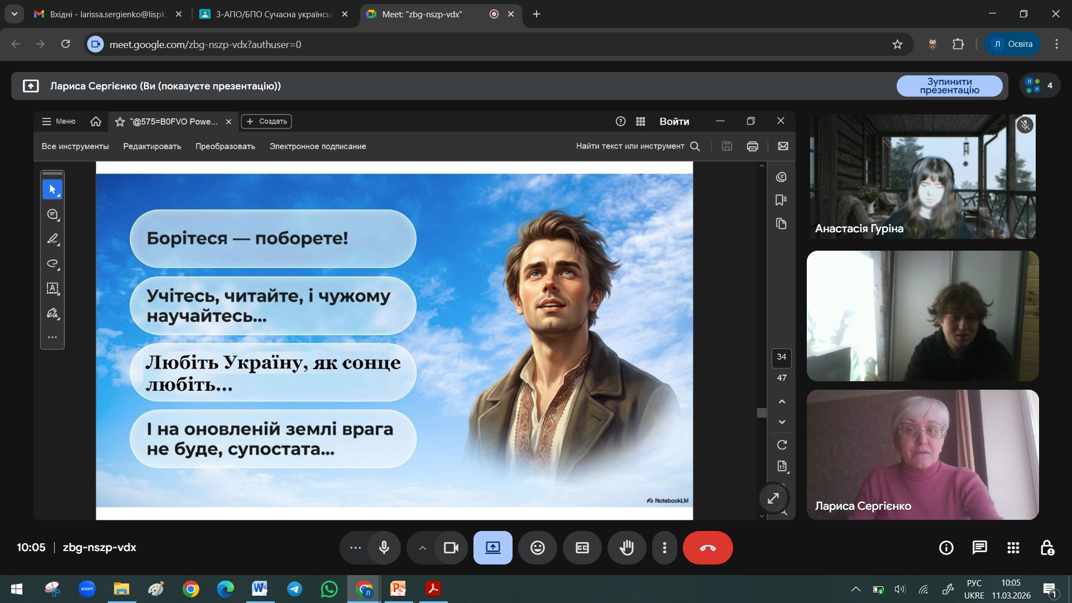This screenshot has height=603, width=1072.
Task: Open Acrobat Меню hamburger dropdown
Action: [x=59, y=121]
